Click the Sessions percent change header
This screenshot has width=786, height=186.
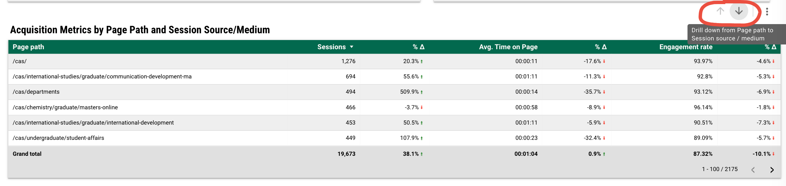pos(418,47)
